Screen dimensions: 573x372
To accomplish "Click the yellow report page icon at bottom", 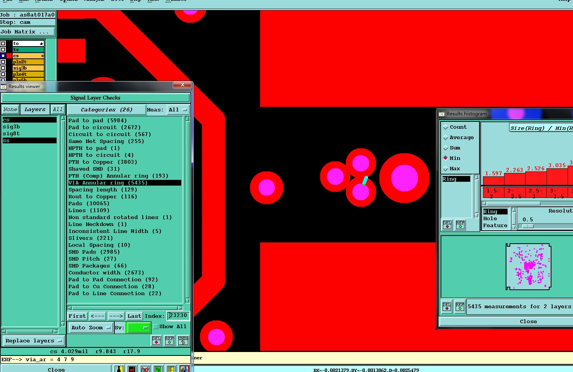I will [171, 369].
